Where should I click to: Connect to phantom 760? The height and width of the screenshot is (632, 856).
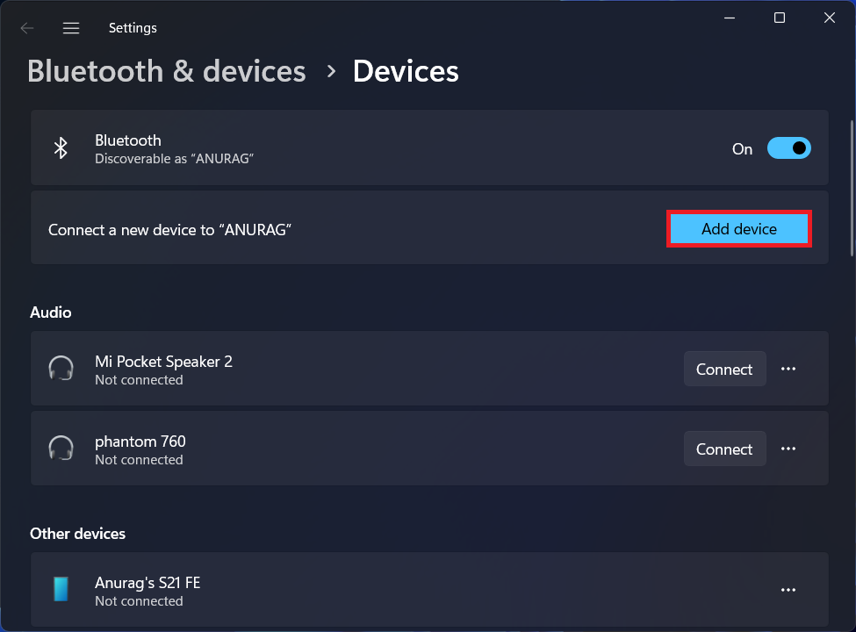click(x=724, y=449)
